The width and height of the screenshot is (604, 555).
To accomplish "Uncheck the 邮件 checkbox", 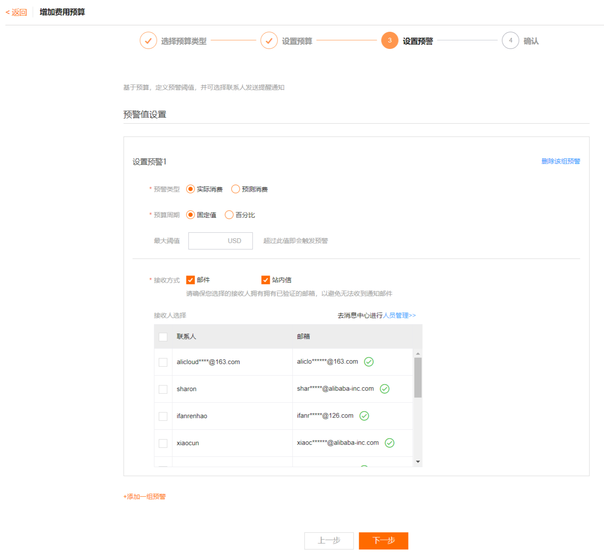I will coord(190,280).
